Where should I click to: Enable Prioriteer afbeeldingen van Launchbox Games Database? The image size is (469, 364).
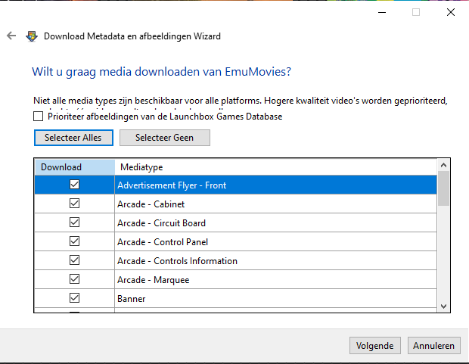(39, 117)
